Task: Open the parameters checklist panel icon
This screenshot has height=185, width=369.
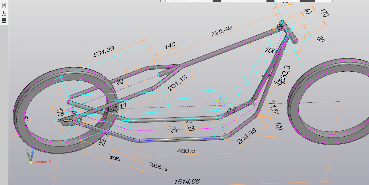Action: (x=4, y=6)
